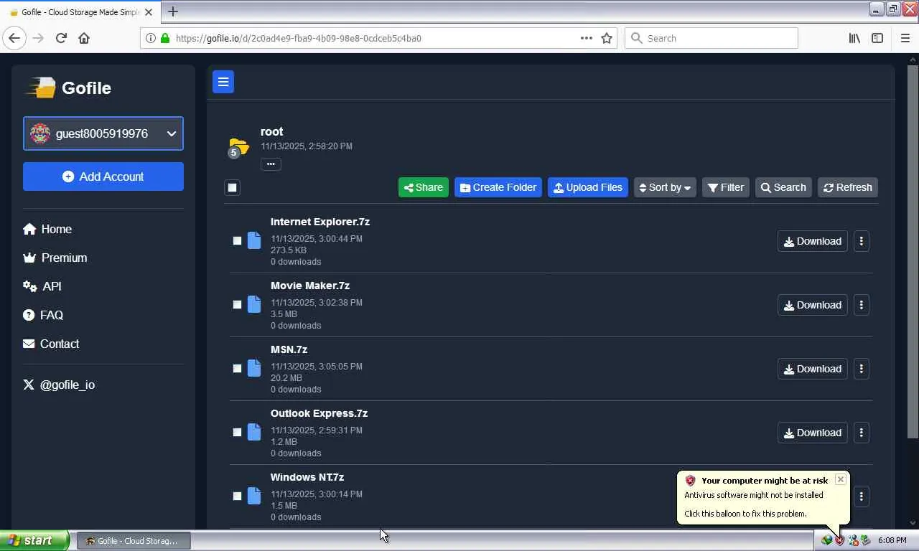Open Contact in the sidebar

(51, 344)
